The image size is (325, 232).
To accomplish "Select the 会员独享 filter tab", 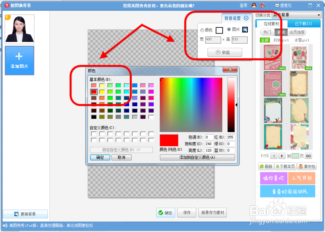I will point(297,32).
